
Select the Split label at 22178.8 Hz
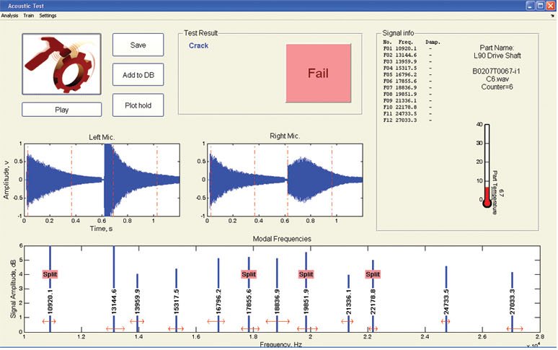coord(372,274)
